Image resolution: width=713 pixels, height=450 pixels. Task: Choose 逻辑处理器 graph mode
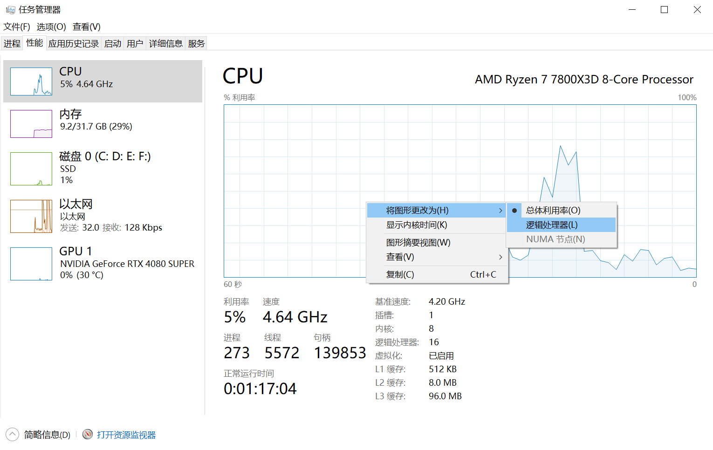[552, 225]
